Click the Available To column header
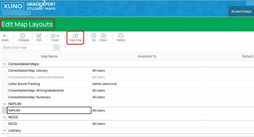Screen dimensions: 254x137 [x=147, y=56]
